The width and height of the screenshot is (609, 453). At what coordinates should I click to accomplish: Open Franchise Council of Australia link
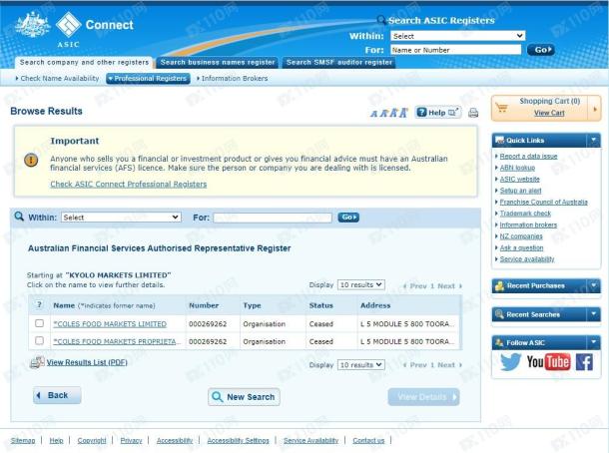pyautogui.click(x=544, y=202)
